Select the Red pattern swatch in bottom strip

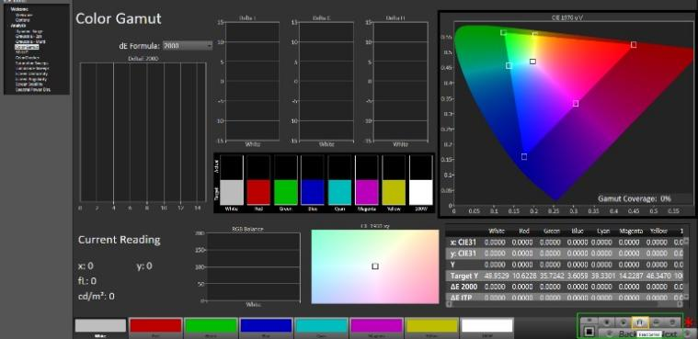(155, 325)
